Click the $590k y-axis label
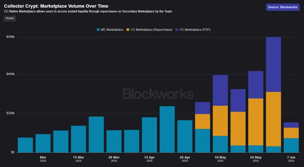The image size is (304, 167). [10, 37]
